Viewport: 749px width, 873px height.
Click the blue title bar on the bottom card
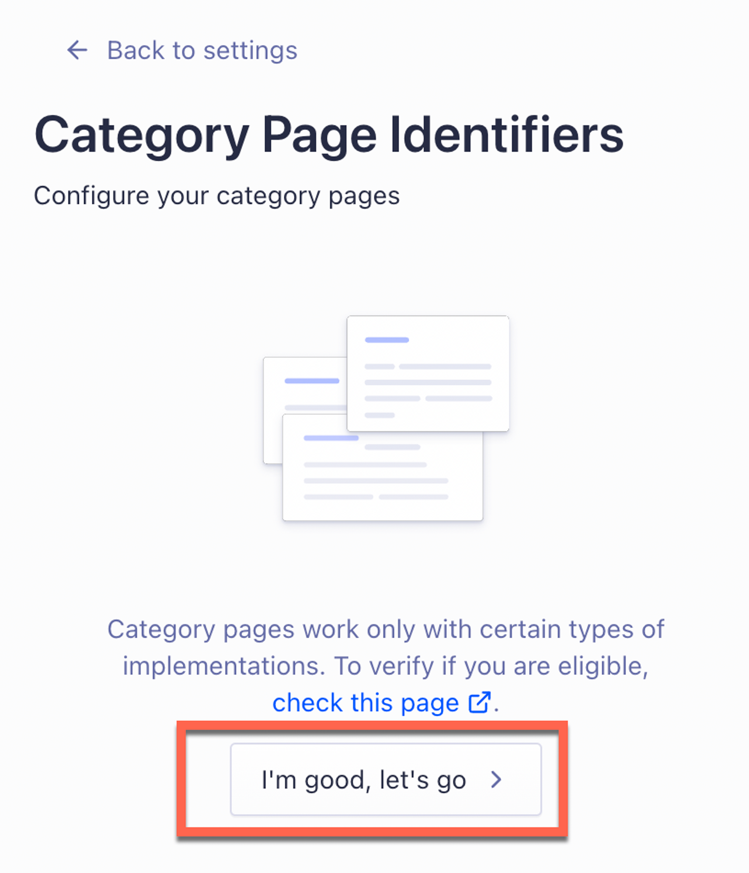(x=331, y=438)
